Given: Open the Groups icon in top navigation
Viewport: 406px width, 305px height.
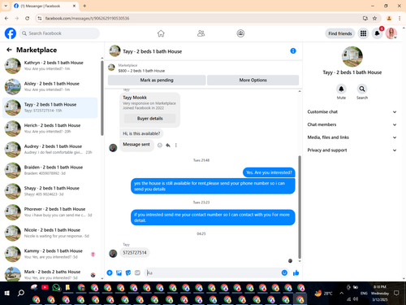Looking at the screenshot, I should [x=240, y=33].
